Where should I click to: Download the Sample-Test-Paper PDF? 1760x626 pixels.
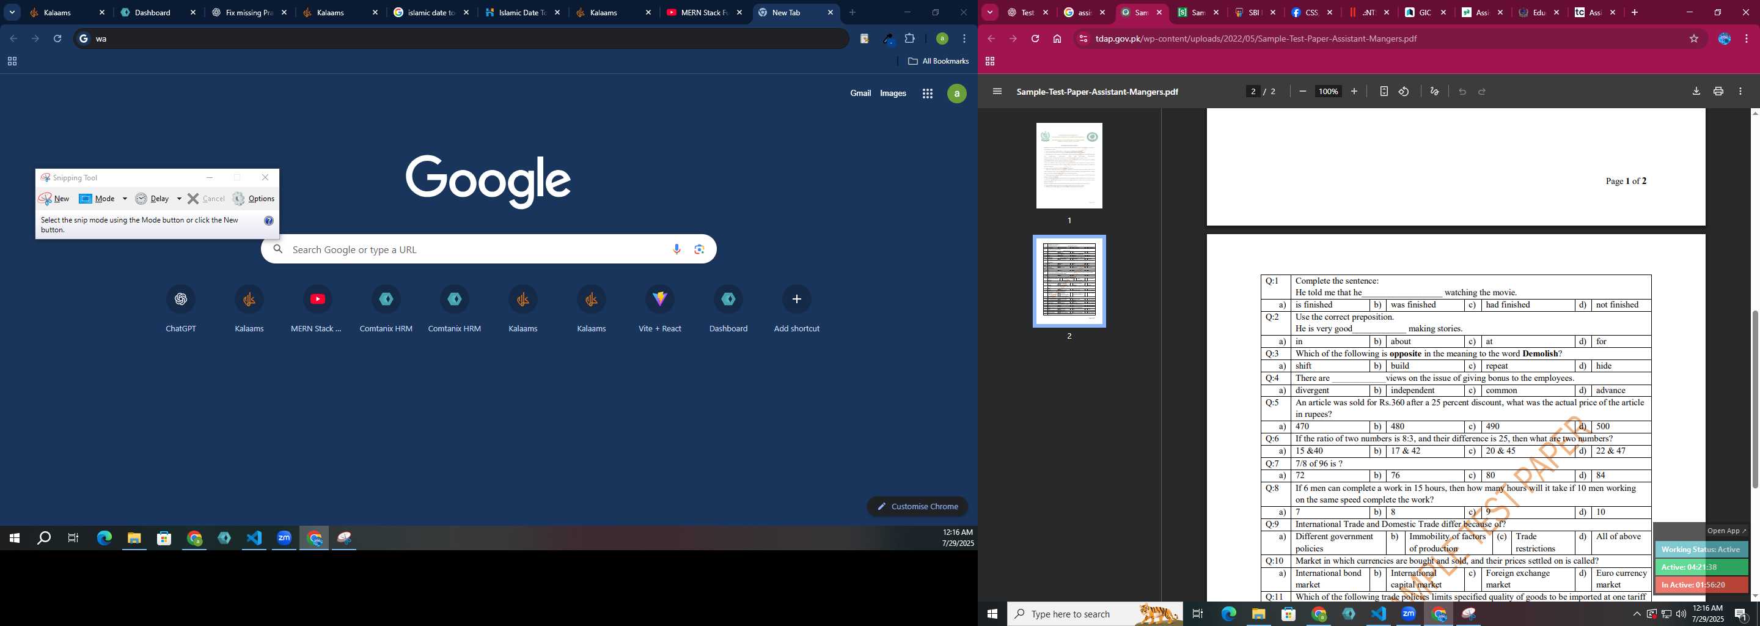(x=1696, y=92)
